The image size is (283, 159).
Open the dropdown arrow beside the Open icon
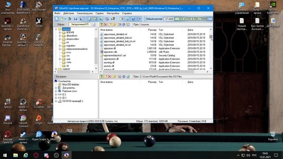coord(65,19)
